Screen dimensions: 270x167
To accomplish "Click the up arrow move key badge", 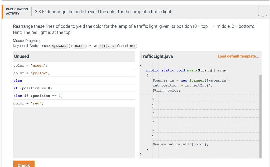I will click(x=100, y=46).
